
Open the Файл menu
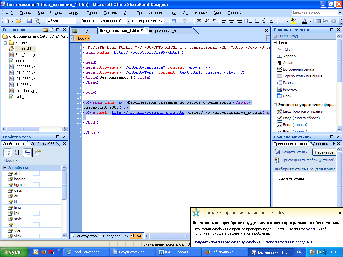coord(10,13)
